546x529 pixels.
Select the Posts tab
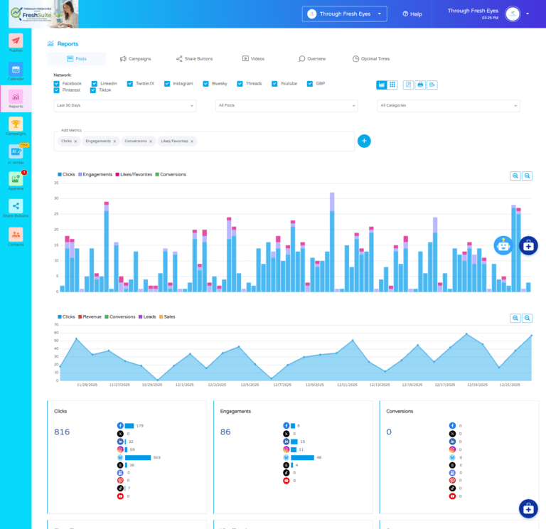[77, 59]
